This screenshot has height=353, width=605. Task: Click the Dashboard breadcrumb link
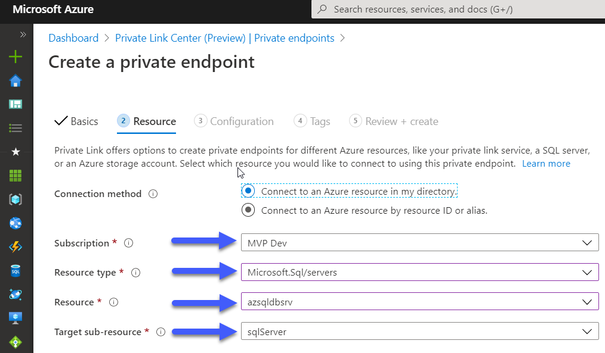(x=73, y=38)
